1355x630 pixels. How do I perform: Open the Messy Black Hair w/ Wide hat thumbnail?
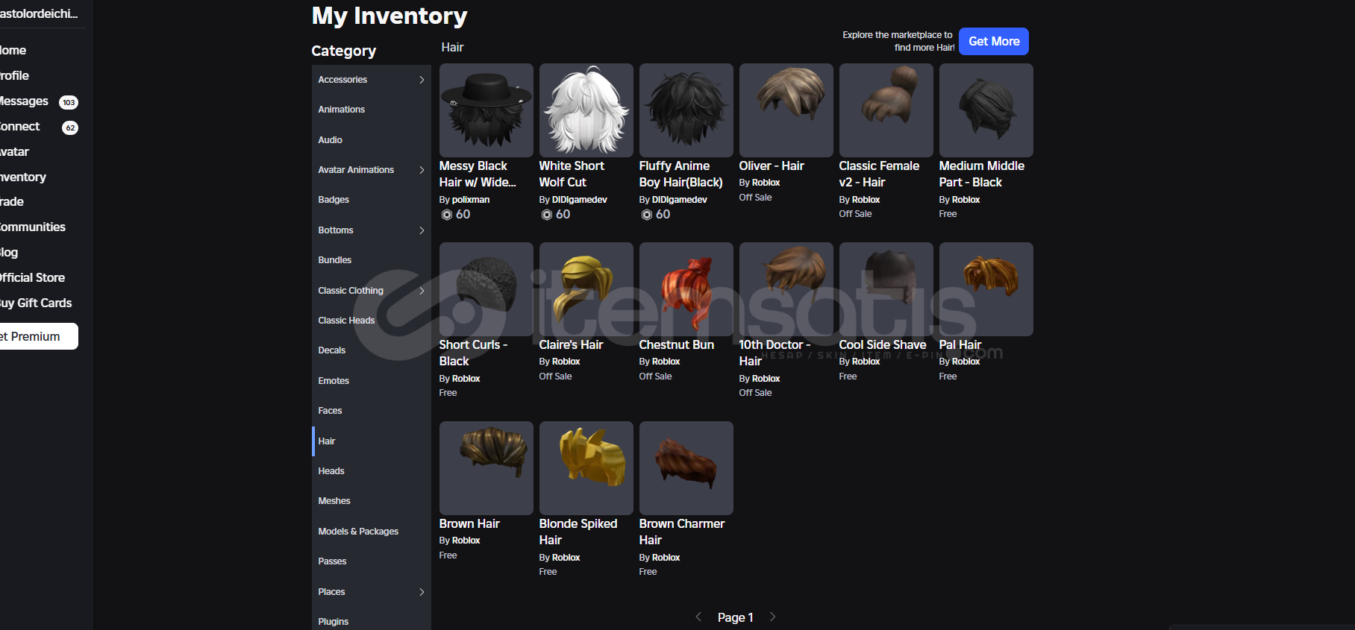pyautogui.click(x=486, y=110)
